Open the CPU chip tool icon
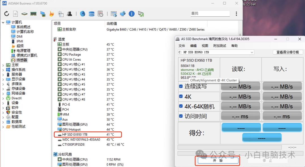The width and height of the screenshot is (305, 167). click(24, 14)
